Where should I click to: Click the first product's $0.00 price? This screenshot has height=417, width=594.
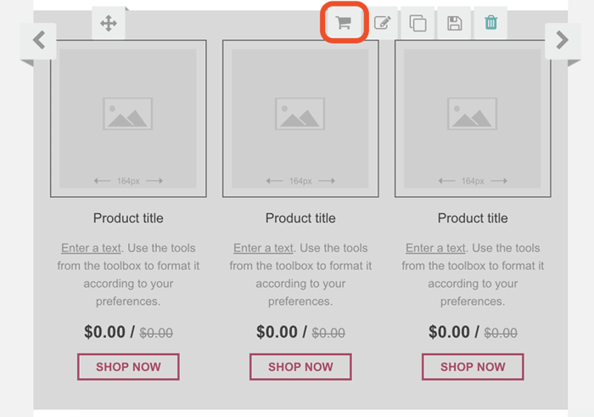[104, 332]
